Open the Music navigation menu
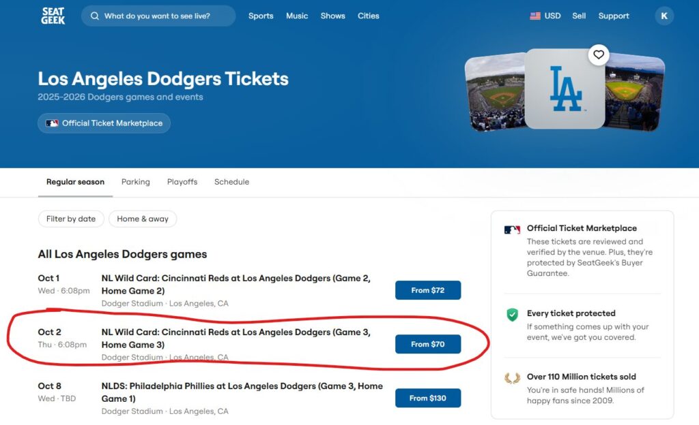This screenshot has width=699, height=425. pos(297,16)
